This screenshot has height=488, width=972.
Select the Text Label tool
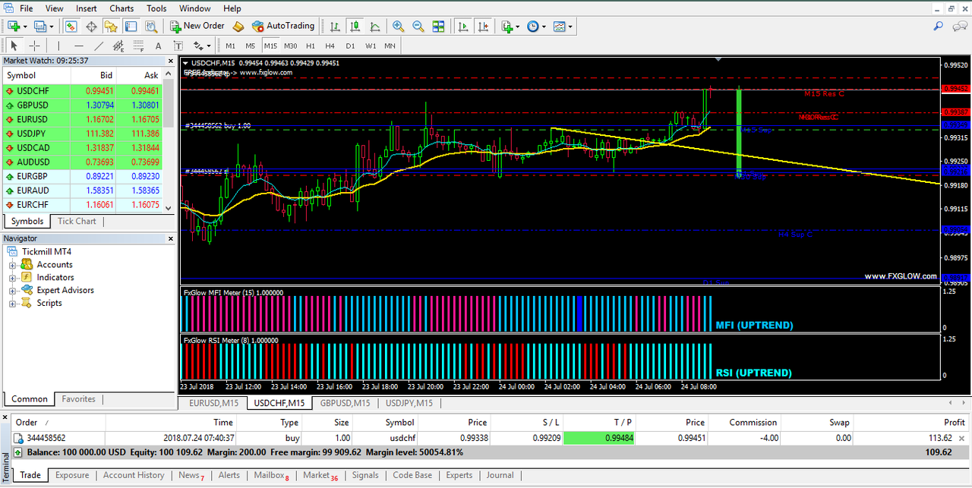pyautogui.click(x=178, y=46)
